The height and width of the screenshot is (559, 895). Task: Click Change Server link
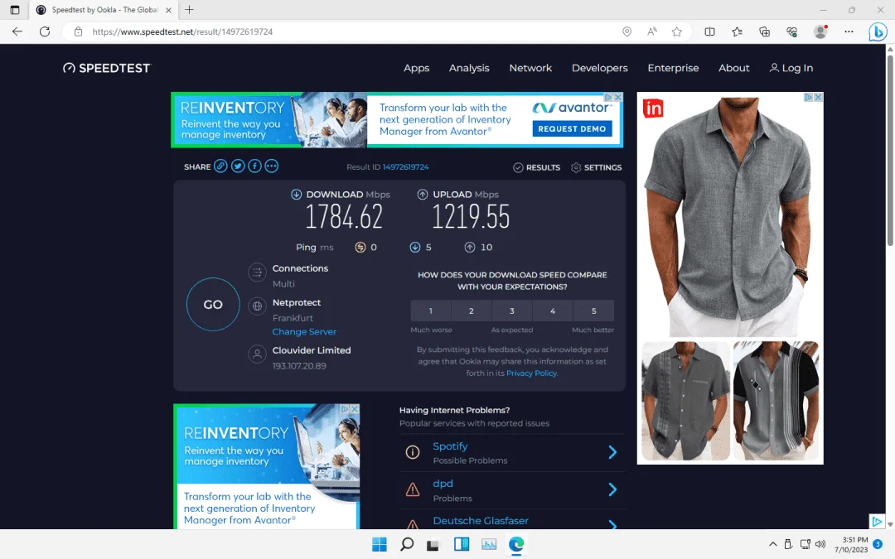pos(304,331)
